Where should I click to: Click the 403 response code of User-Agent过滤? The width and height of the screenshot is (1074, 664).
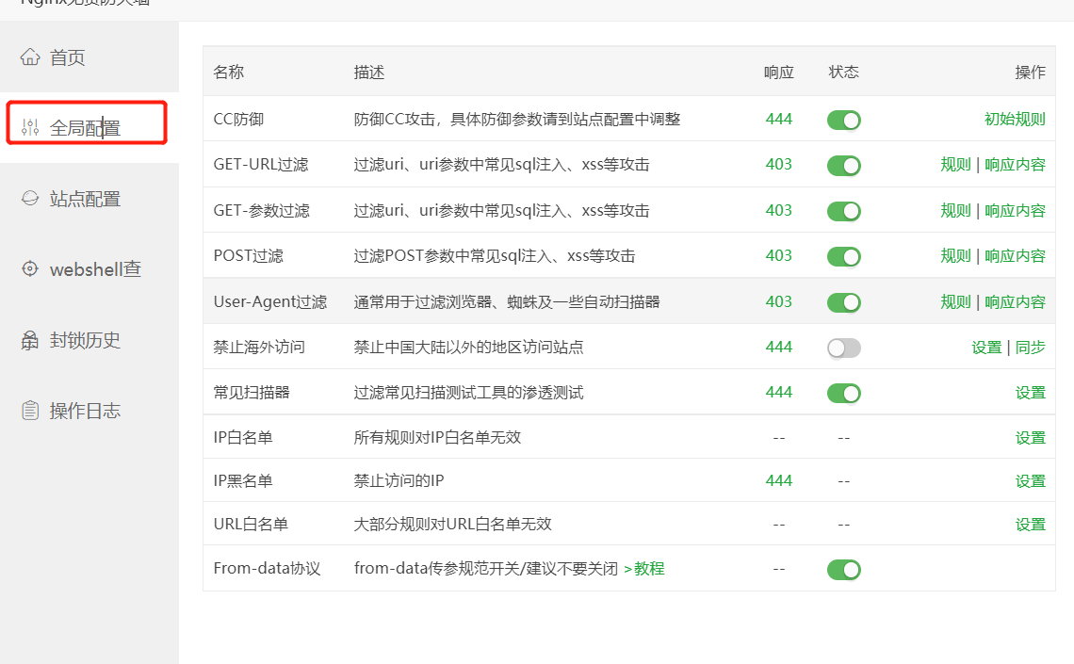click(x=779, y=301)
